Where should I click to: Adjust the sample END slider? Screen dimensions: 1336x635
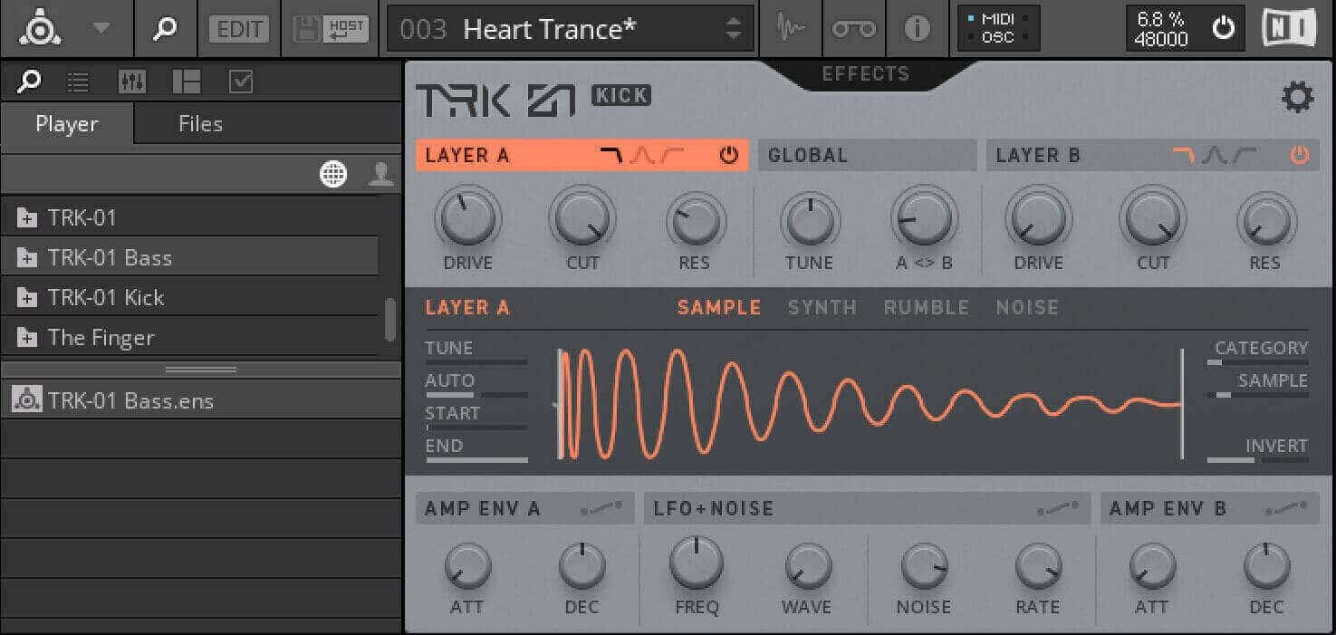click(476, 460)
